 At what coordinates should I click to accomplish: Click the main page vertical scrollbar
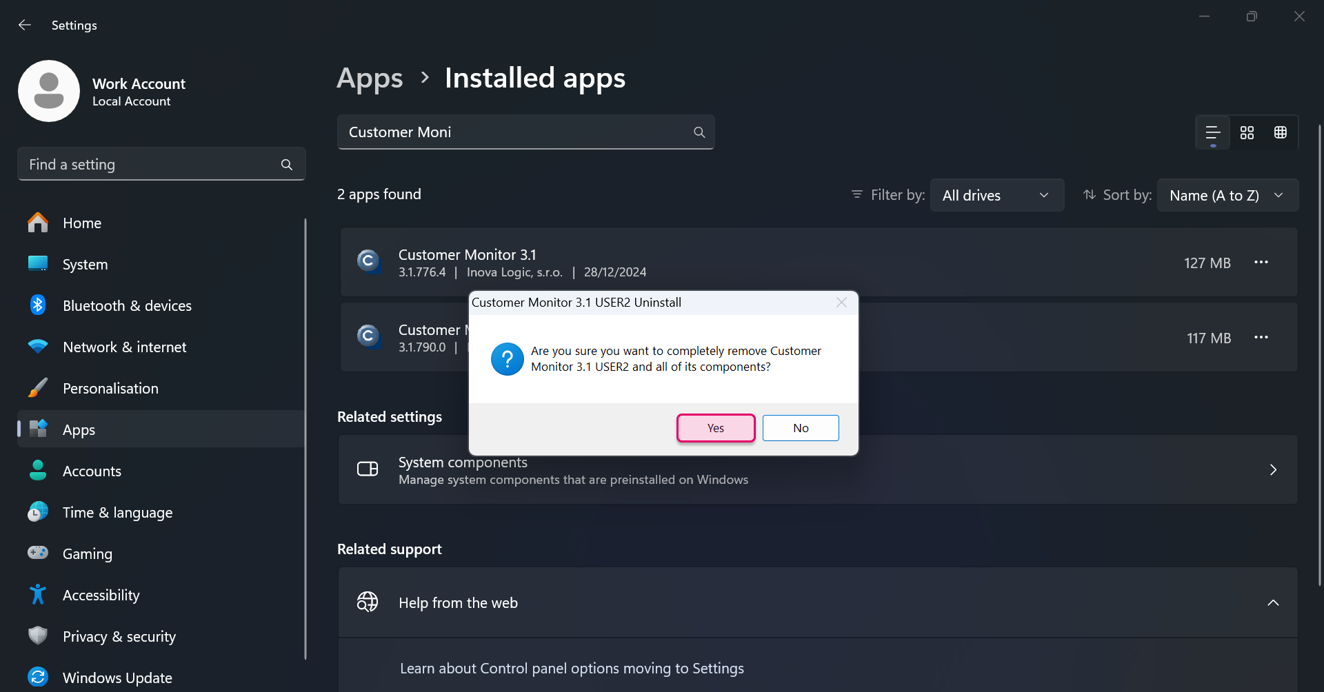pos(1319,355)
